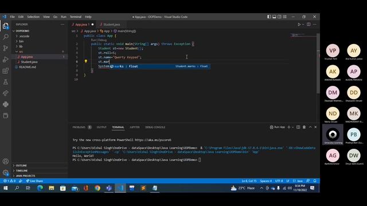Click the Live Share status bar button

coord(34,181)
